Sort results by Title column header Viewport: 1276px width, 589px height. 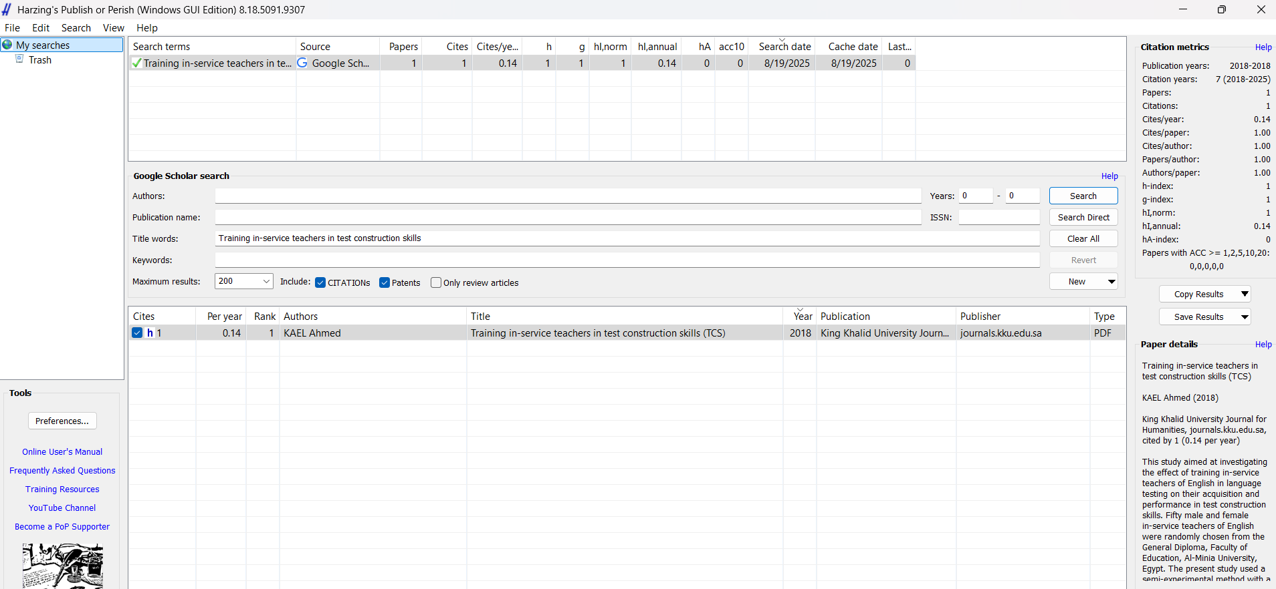[625, 316]
